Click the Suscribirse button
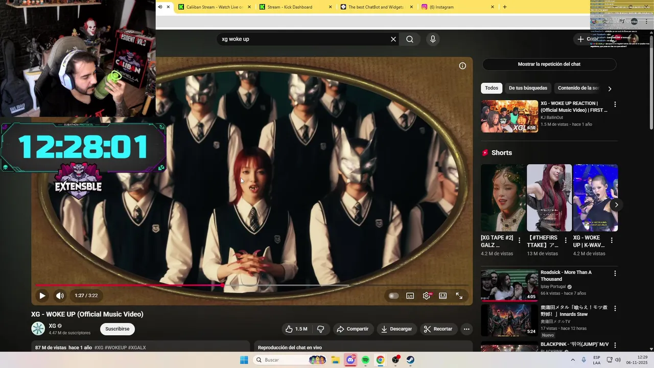Screen dimensions: 654x368 tap(118, 329)
